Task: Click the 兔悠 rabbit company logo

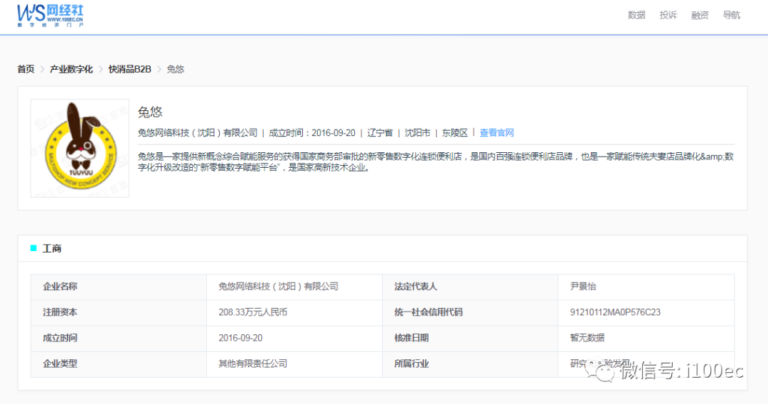Action: pyautogui.click(x=80, y=148)
